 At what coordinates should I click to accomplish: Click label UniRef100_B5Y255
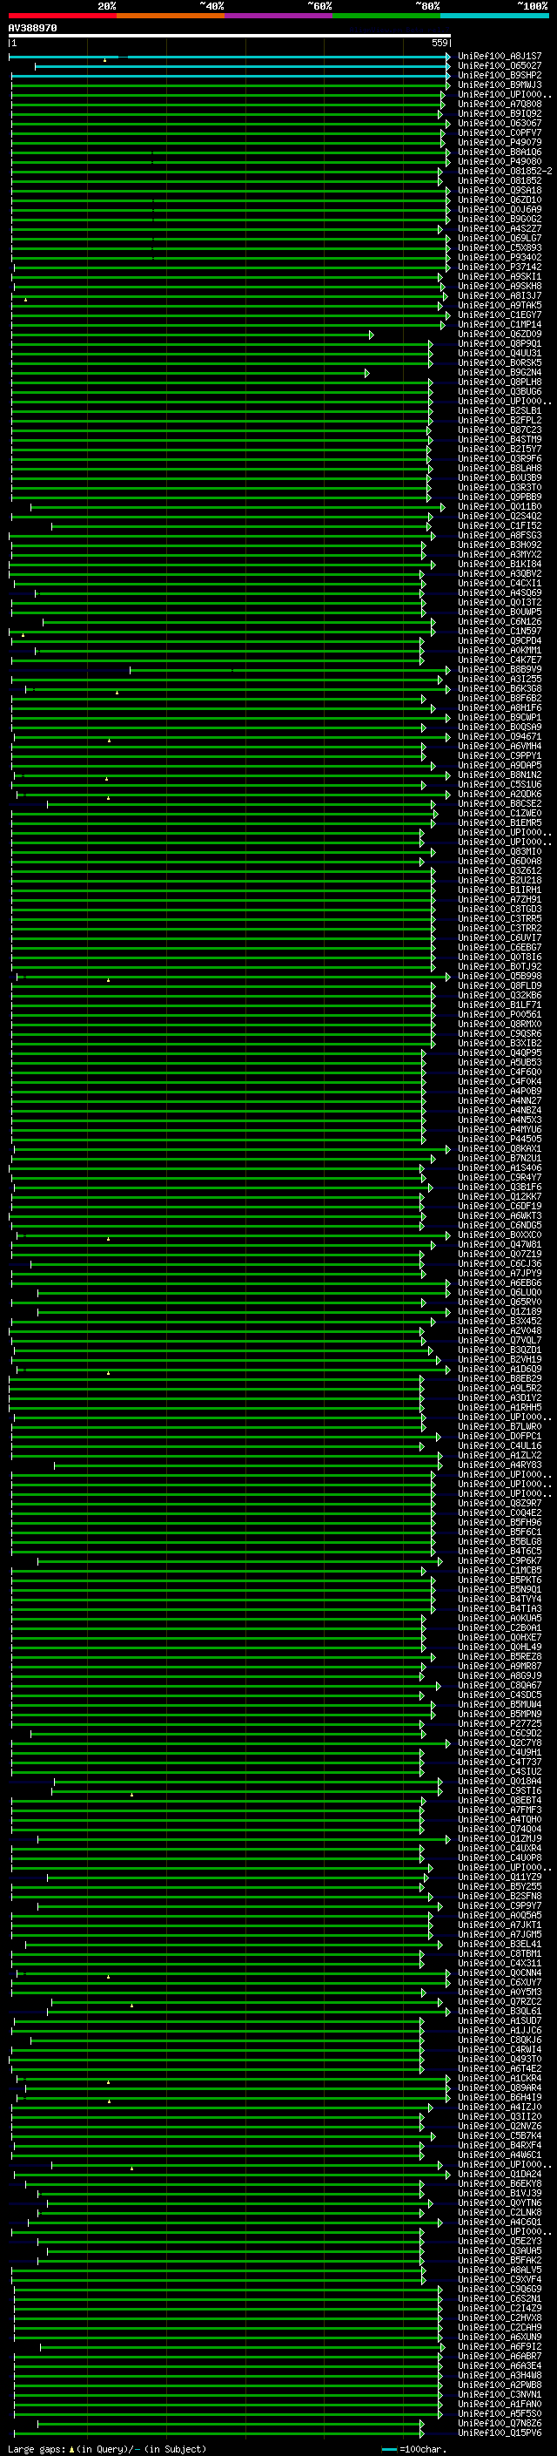tap(500, 1887)
